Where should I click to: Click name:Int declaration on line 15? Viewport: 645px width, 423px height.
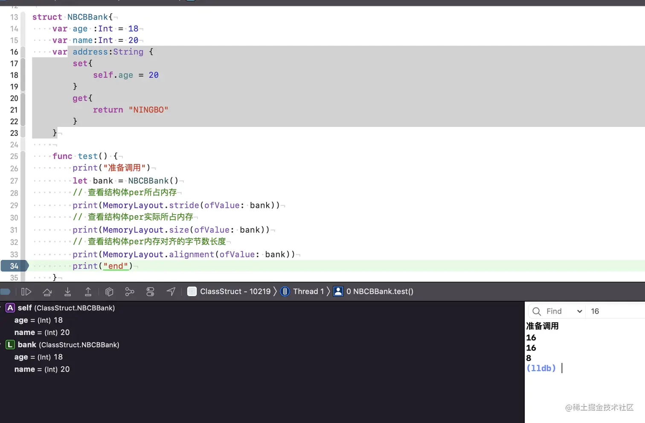[93, 40]
